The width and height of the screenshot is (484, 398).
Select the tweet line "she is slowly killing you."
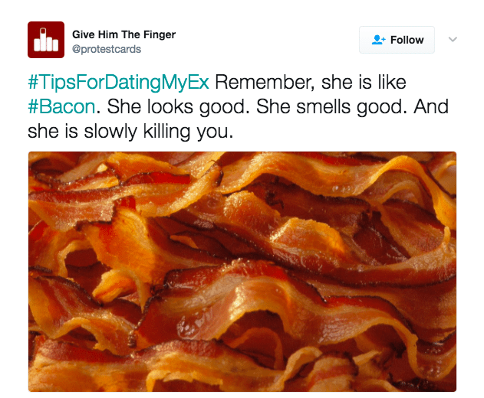(130, 132)
